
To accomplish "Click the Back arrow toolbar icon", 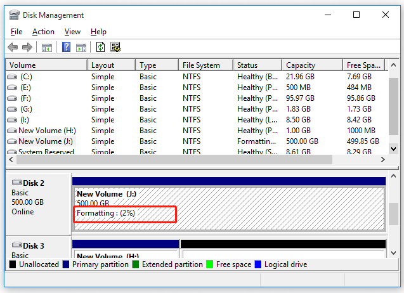I will [x=13, y=47].
